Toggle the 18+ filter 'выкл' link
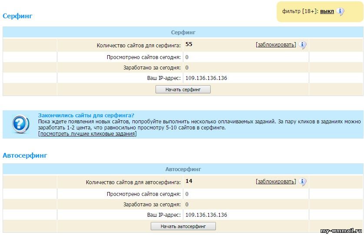Image resolution: width=364 pixels, height=235 pixels. pos(327,11)
